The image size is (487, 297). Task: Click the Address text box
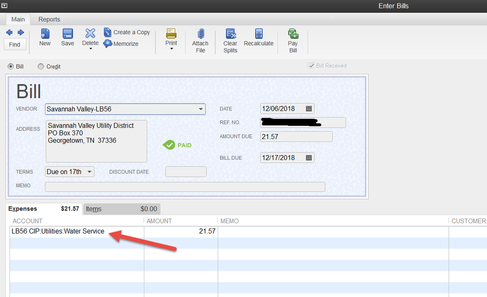tap(97, 141)
